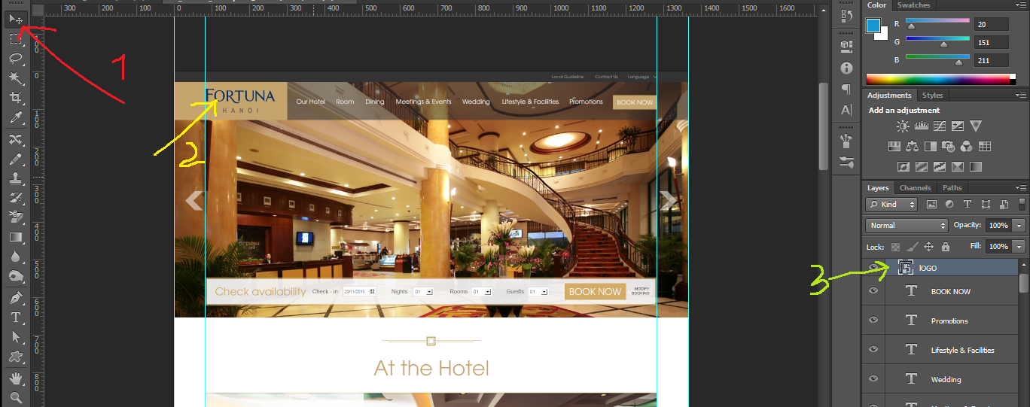Add a Gradient Map adjustment
Viewport: 1030px width, 407px height.
click(x=976, y=166)
